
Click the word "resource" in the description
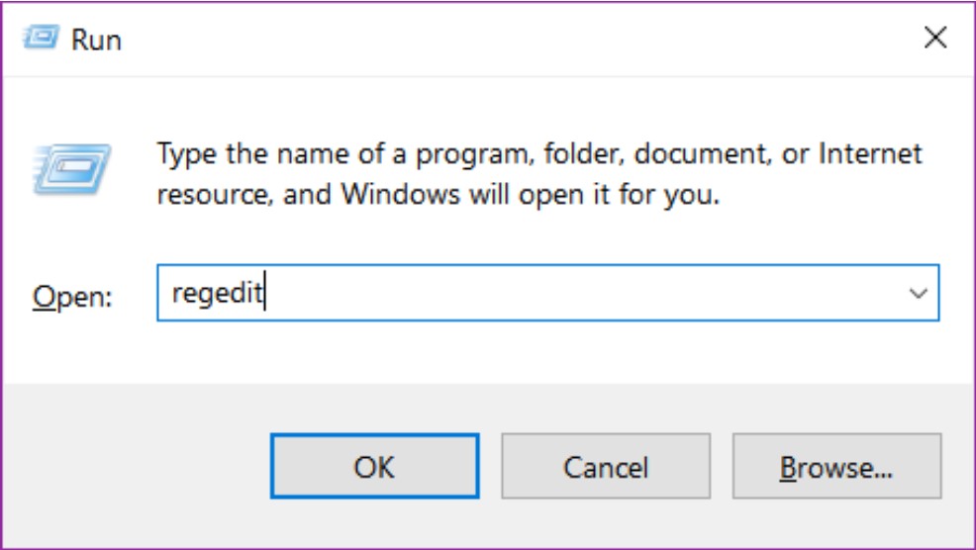coord(214,194)
